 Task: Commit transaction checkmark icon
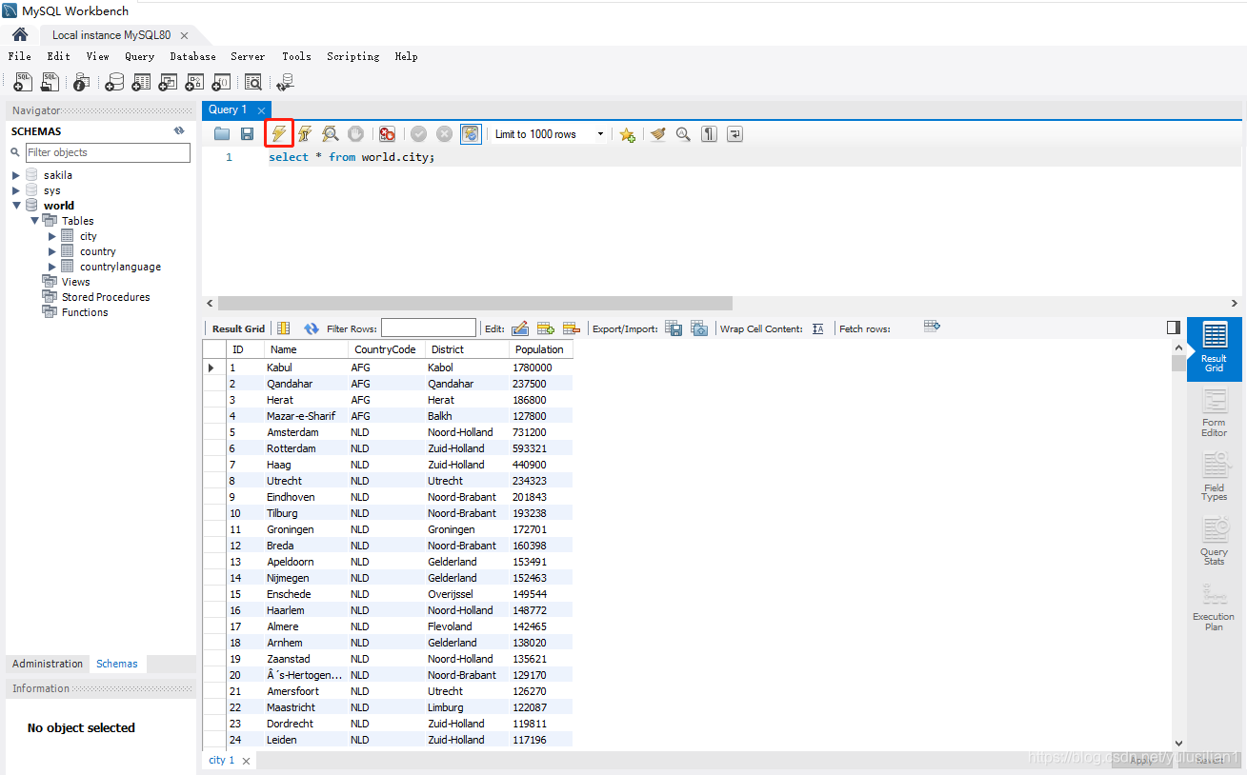(x=418, y=134)
